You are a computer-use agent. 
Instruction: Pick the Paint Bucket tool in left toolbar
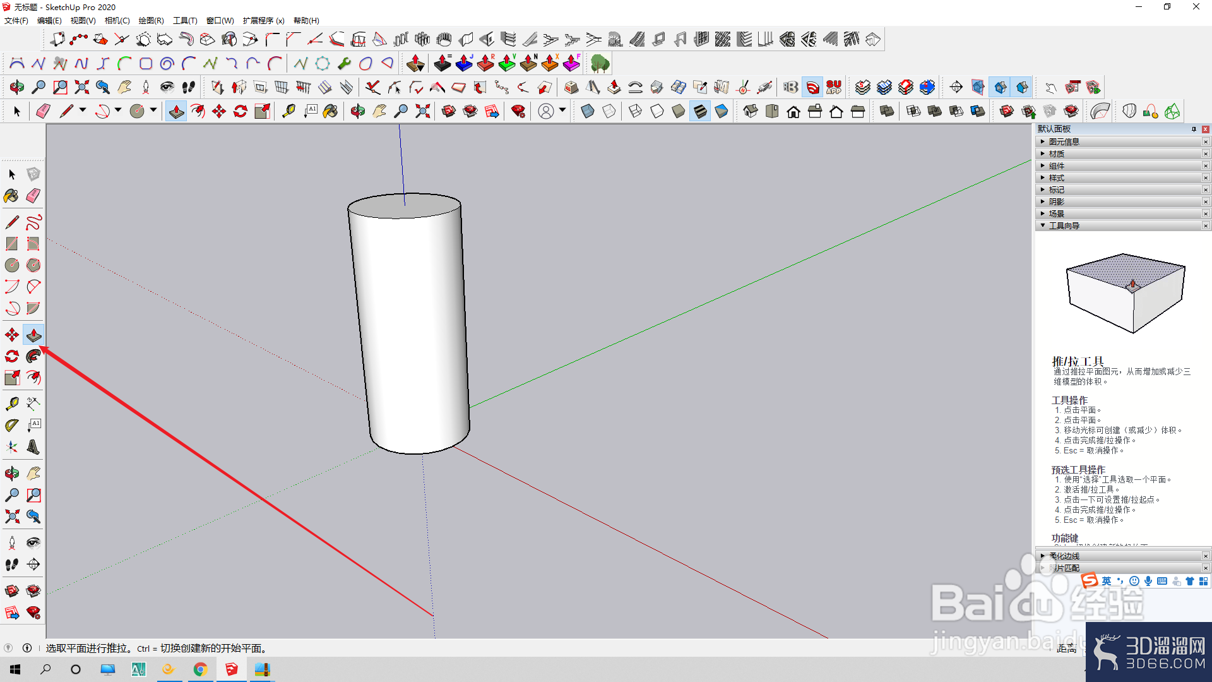(x=12, y=196)
